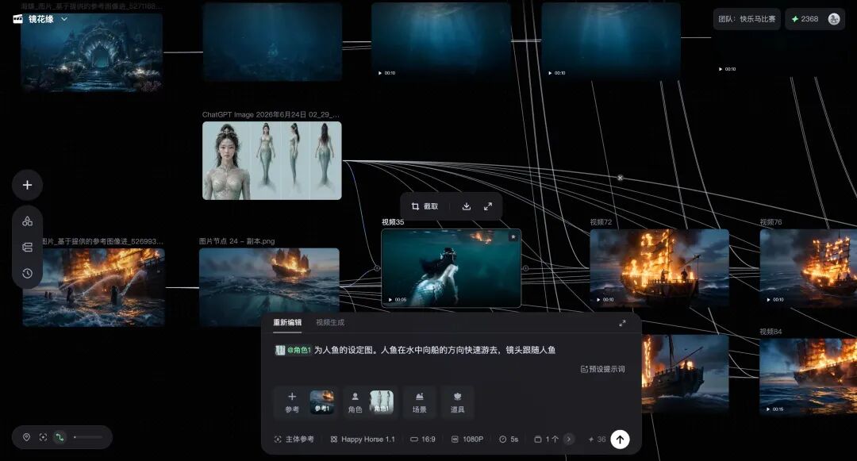Select the 图片节点 24 - 副本.png node
The height and width of the screenshot is (461, 857).
click(269, 287)
